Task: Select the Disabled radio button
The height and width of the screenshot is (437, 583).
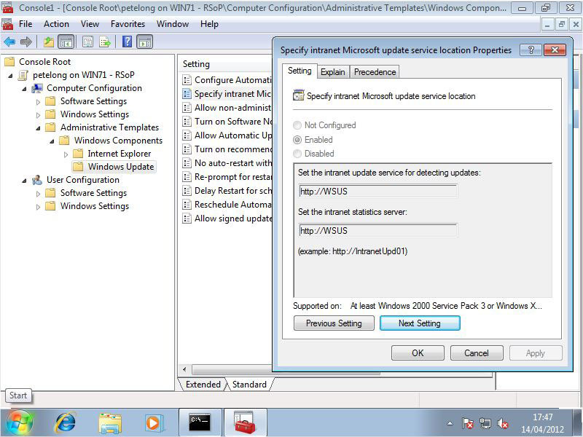Action: pyautogui.click(x=297, y=154)
